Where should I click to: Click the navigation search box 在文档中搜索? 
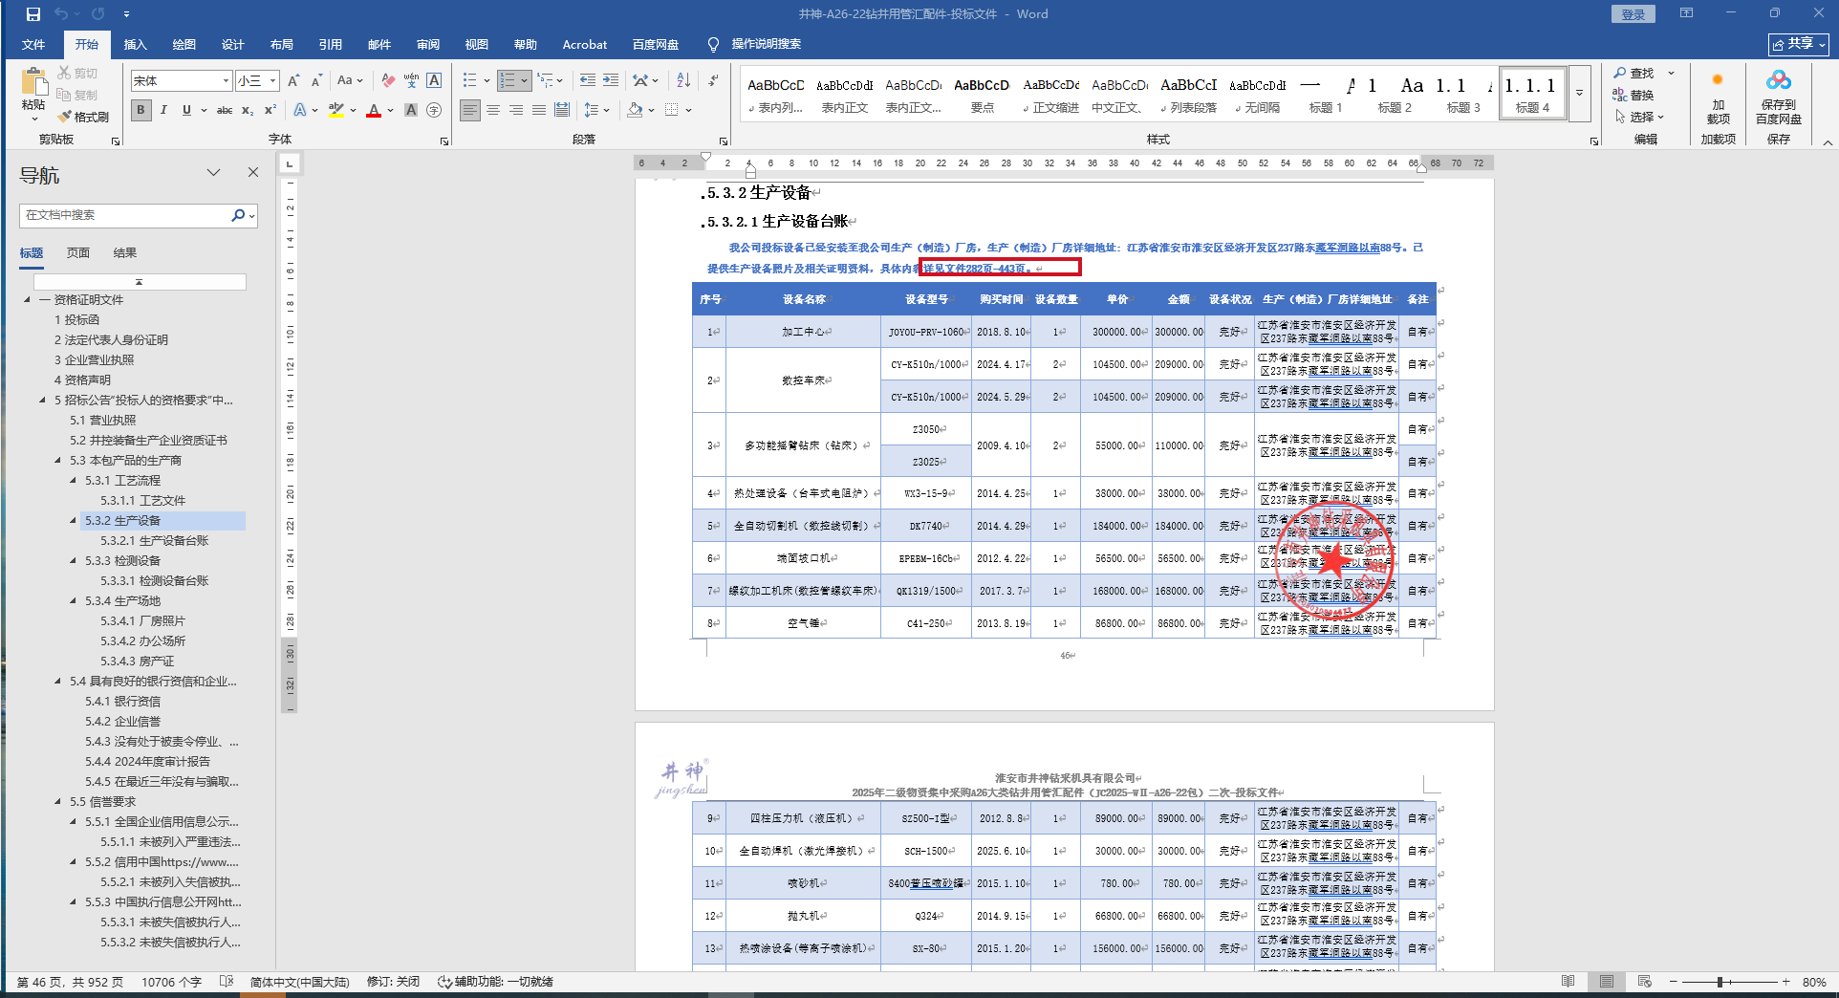(x=124, y=216)
